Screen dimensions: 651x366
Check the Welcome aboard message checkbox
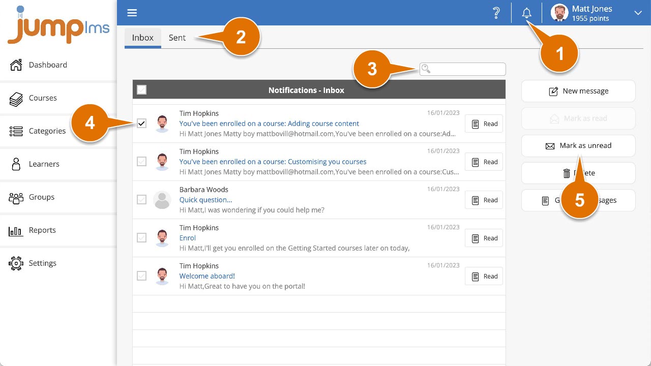point(141,276)
